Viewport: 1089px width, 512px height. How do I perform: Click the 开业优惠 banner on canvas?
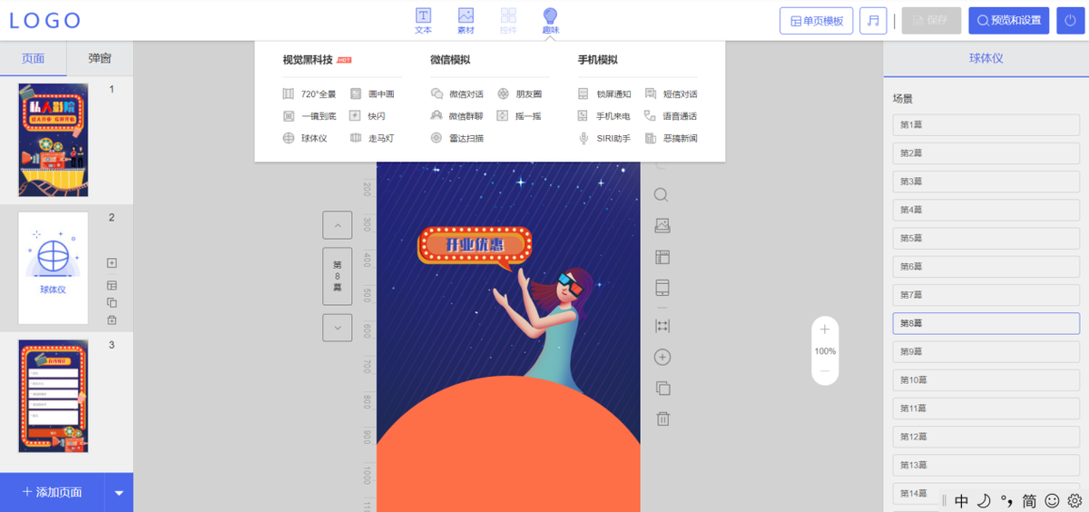point(475,246)
